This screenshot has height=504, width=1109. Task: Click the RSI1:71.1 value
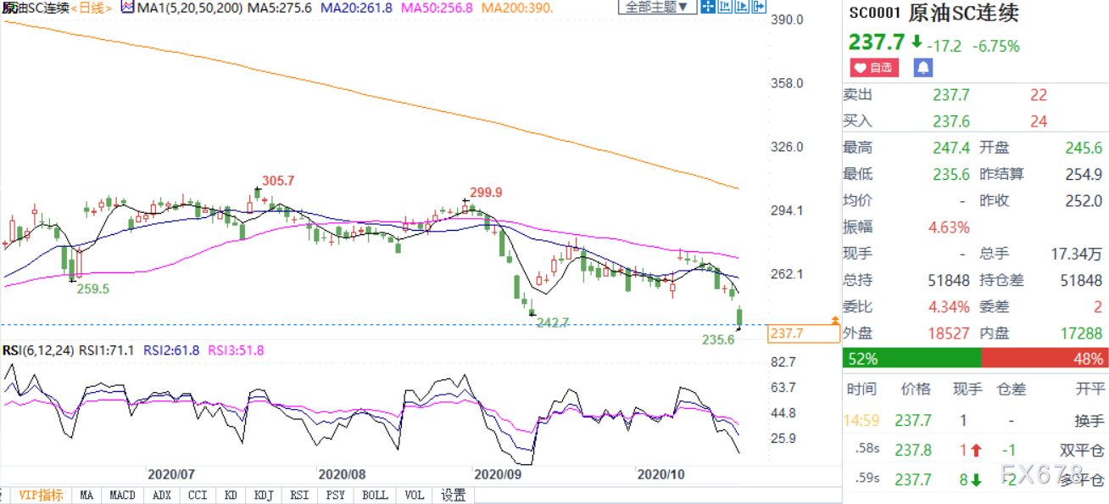click(106, 350)
